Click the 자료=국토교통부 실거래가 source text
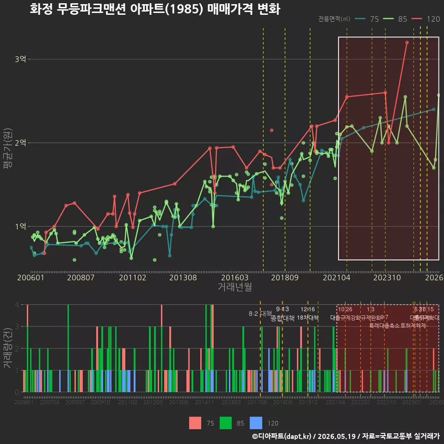 click(x=401, y=436)
